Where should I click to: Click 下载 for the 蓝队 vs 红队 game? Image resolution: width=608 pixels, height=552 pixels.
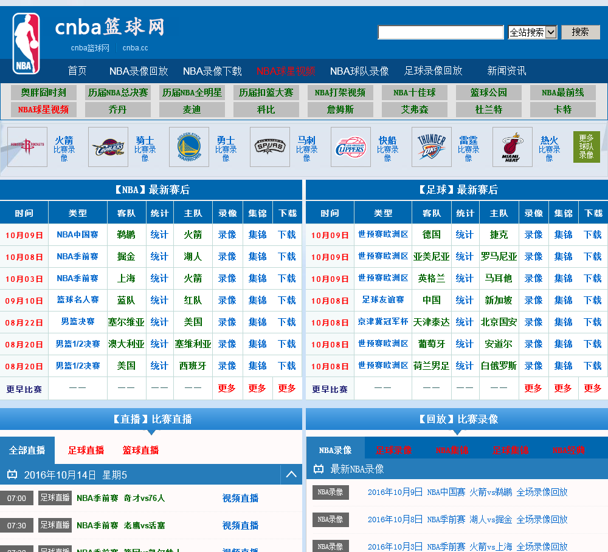(287, 300)
